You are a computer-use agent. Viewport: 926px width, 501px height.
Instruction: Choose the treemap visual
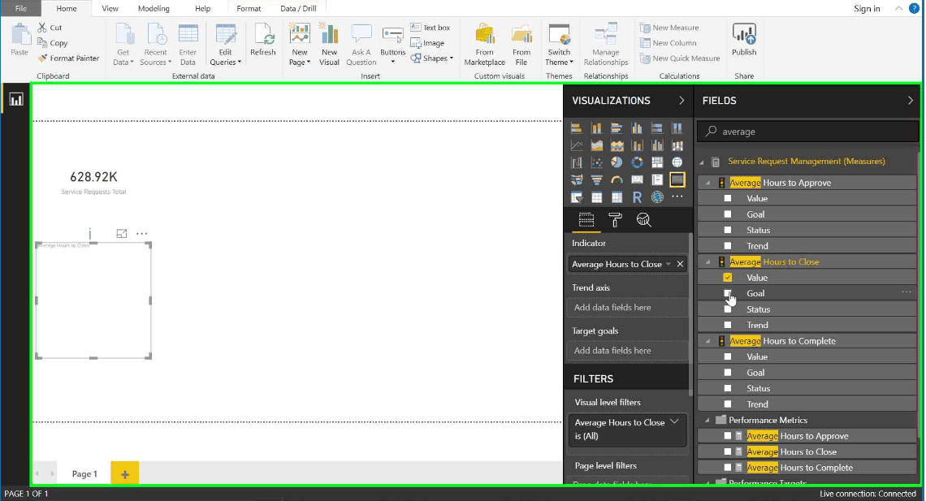[656, 162]
